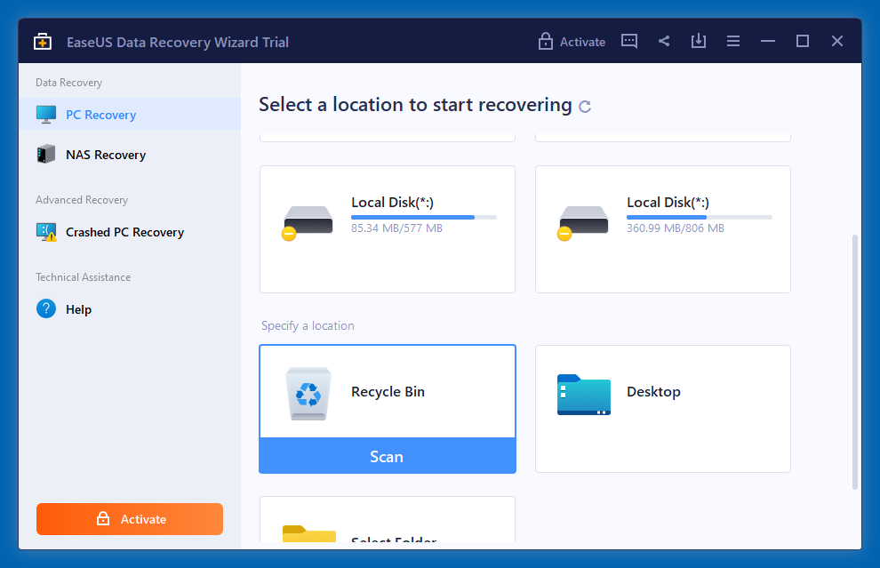
Task: Open the feedback chat bubble icon
Action: click(629, 41)
